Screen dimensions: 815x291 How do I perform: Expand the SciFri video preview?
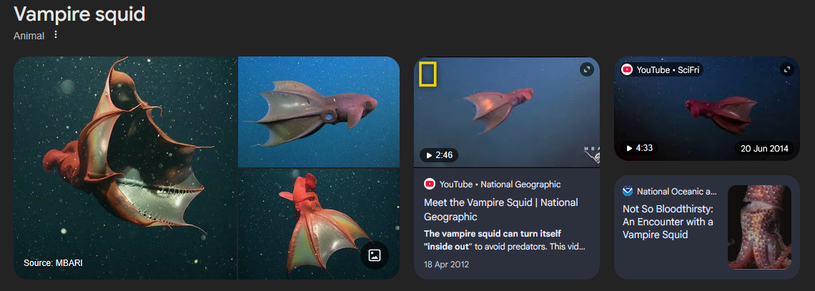point(787,69)
